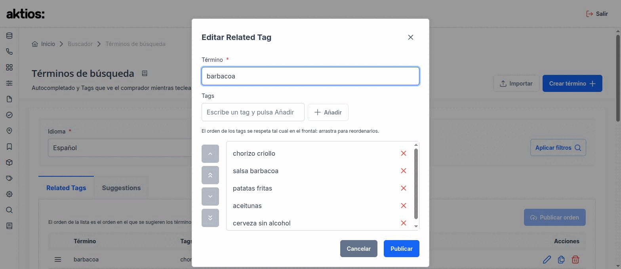Click the Término column header

point(85,241)
